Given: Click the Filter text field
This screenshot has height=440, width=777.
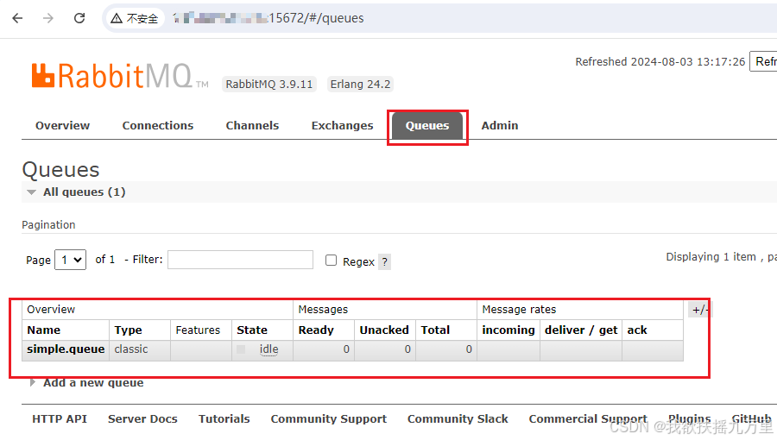Looking at the screenshot, I should [x=240, y=260].
